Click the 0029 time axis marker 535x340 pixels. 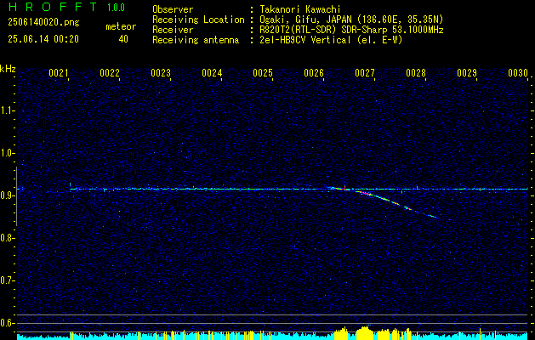(467, 72)
